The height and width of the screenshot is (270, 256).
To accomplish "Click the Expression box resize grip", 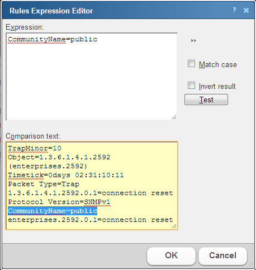I will point(174,117).
